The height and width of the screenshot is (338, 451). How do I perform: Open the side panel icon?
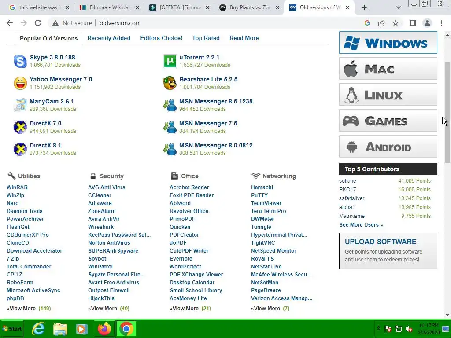[x=413, y=23]
